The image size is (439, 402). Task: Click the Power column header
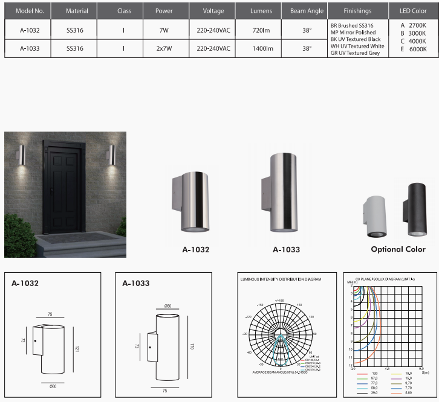tap(166, 11)
